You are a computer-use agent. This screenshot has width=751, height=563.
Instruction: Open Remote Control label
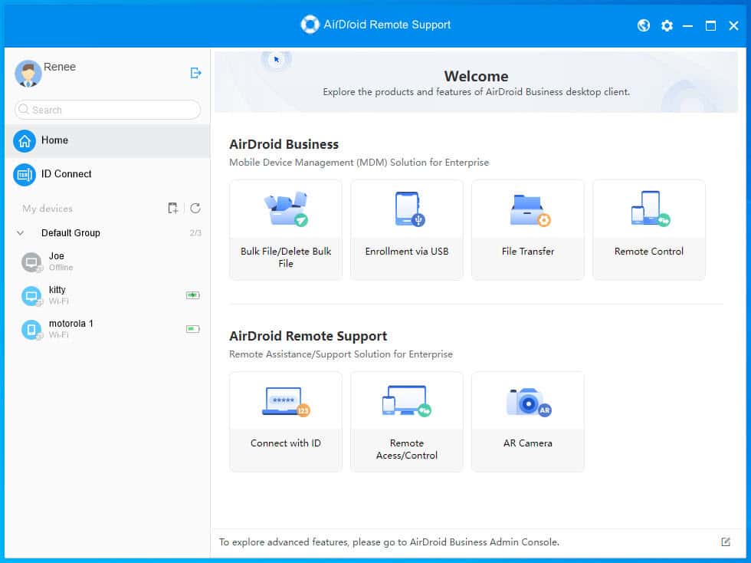click(x=649, y=252)
